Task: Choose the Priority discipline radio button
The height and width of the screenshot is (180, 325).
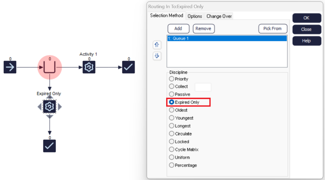Action: 171,79
